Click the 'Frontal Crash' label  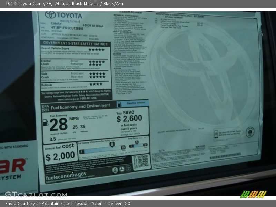point(46,62)
